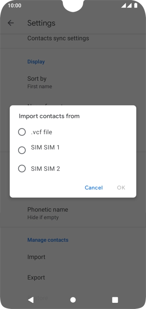This screenshot has width=146, height=309.
Task: Tap the recent apps square button
Action: [115, 300]
